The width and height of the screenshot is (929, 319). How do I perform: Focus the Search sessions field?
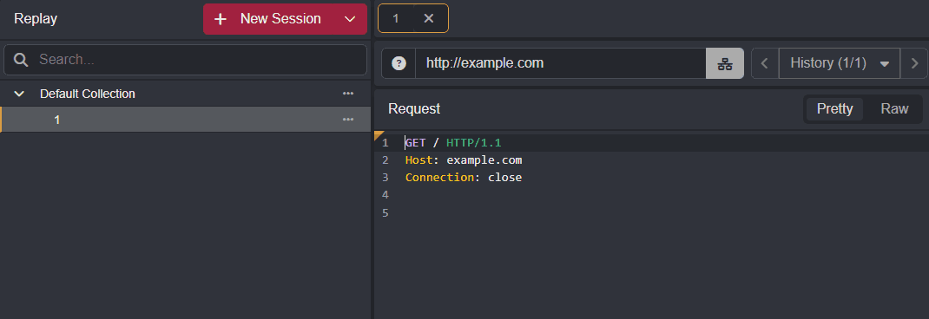click(186, 60)
